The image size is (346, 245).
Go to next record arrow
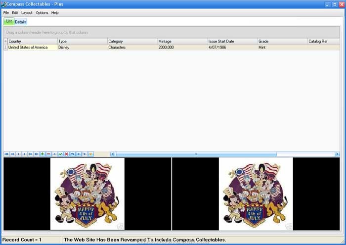tap(25, 154)
